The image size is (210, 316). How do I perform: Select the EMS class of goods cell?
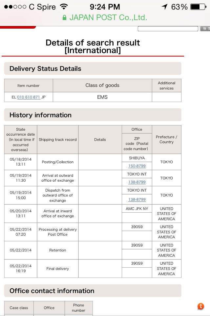point(102,97)
